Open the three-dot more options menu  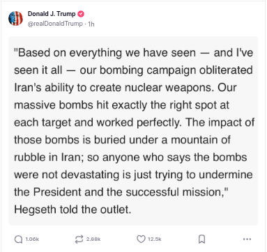pos(247,239)
